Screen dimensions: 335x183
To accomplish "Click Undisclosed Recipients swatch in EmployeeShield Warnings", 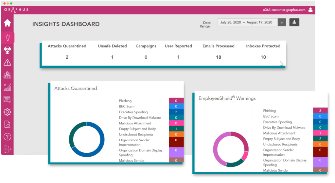I will 320,144.
